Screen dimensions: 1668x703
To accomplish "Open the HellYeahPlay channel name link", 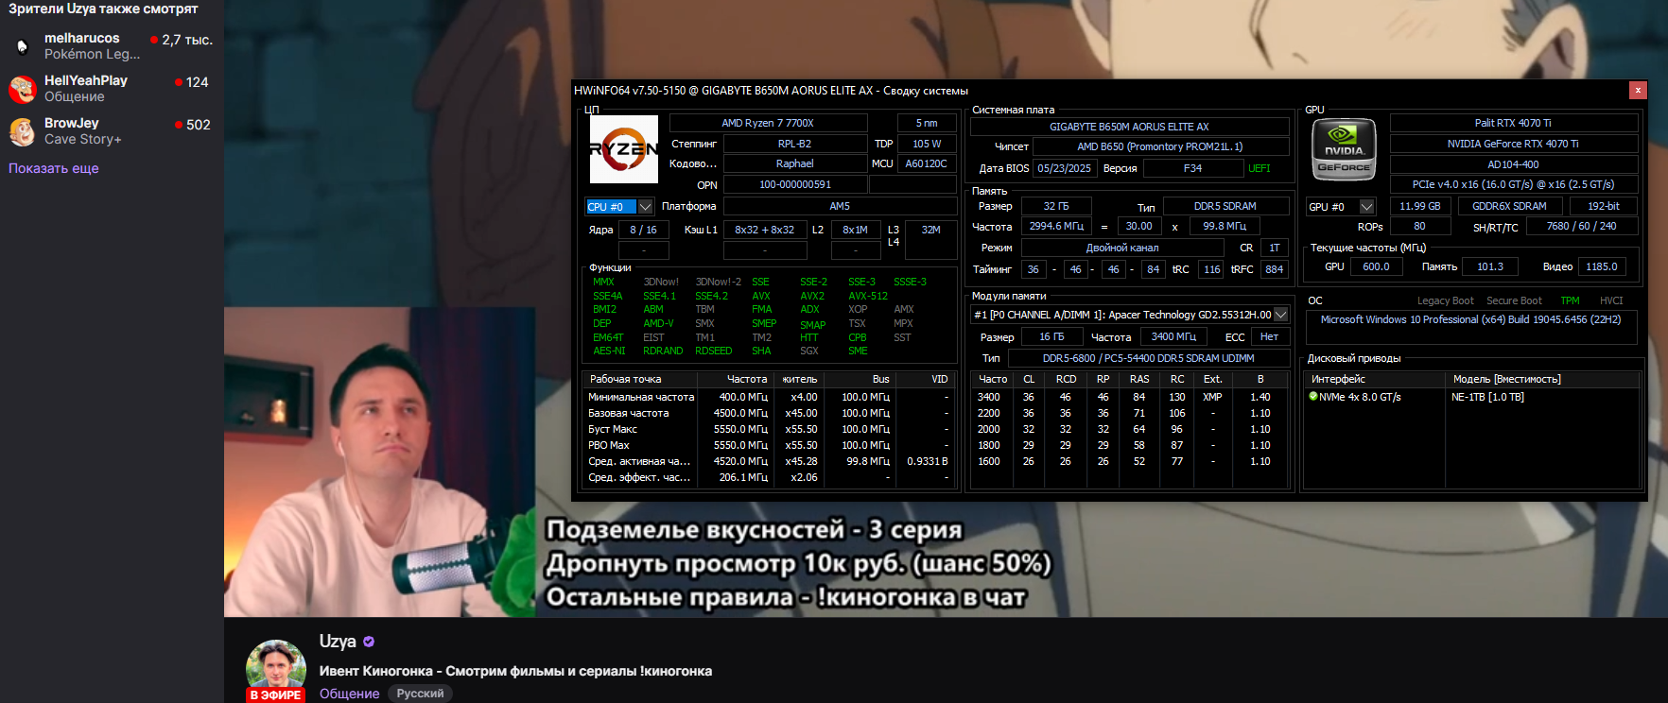I will 86,80.
